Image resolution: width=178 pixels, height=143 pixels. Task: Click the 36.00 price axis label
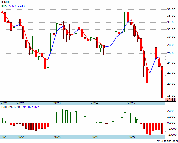(171, 16)
